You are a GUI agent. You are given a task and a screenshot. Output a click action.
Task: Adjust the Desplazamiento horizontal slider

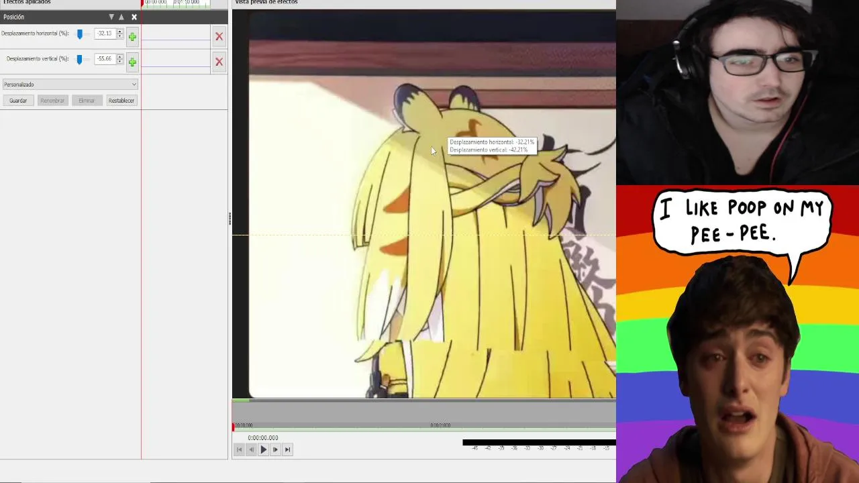click(x=80, y=34)
